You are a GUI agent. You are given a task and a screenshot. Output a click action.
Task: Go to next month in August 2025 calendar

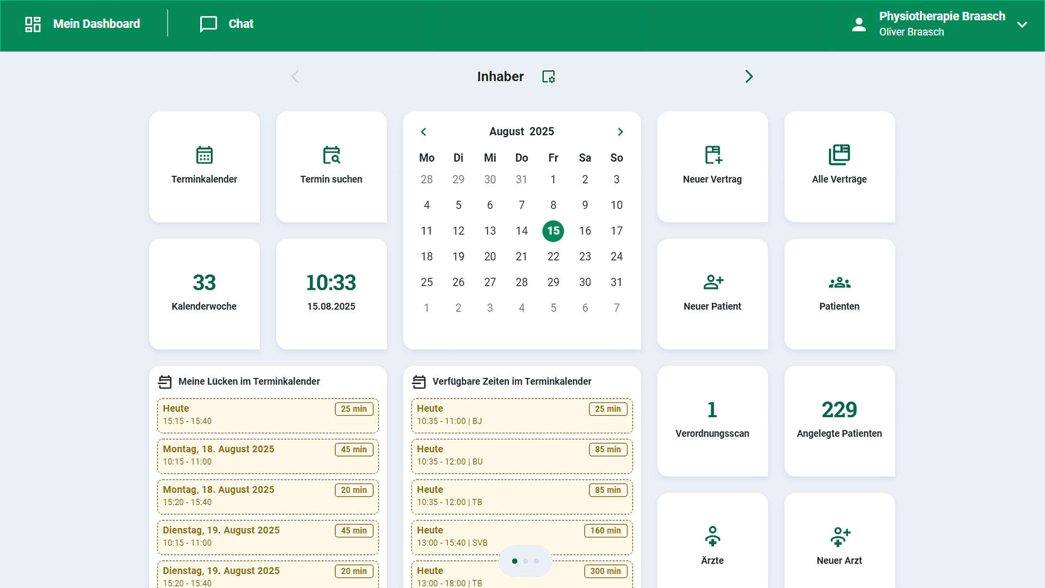coord(620,132)
